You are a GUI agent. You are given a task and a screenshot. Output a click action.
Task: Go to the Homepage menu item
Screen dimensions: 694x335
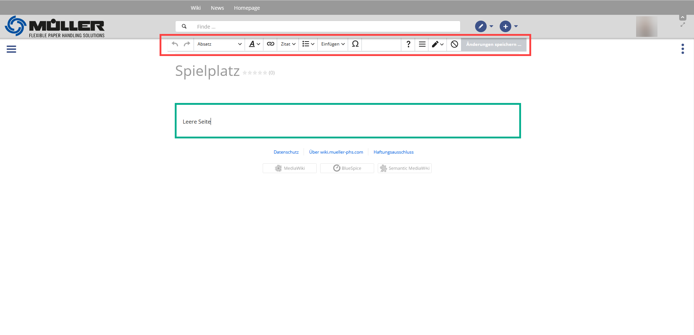point(247,8)
